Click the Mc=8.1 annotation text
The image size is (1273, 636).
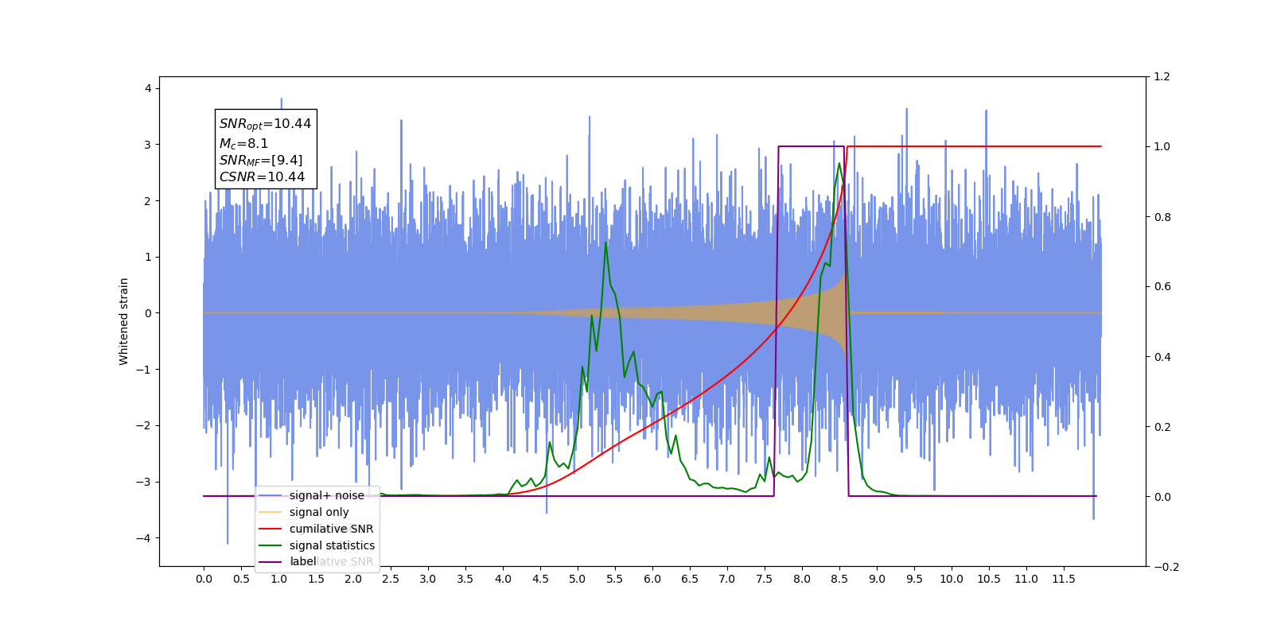[x=243, y=144]
